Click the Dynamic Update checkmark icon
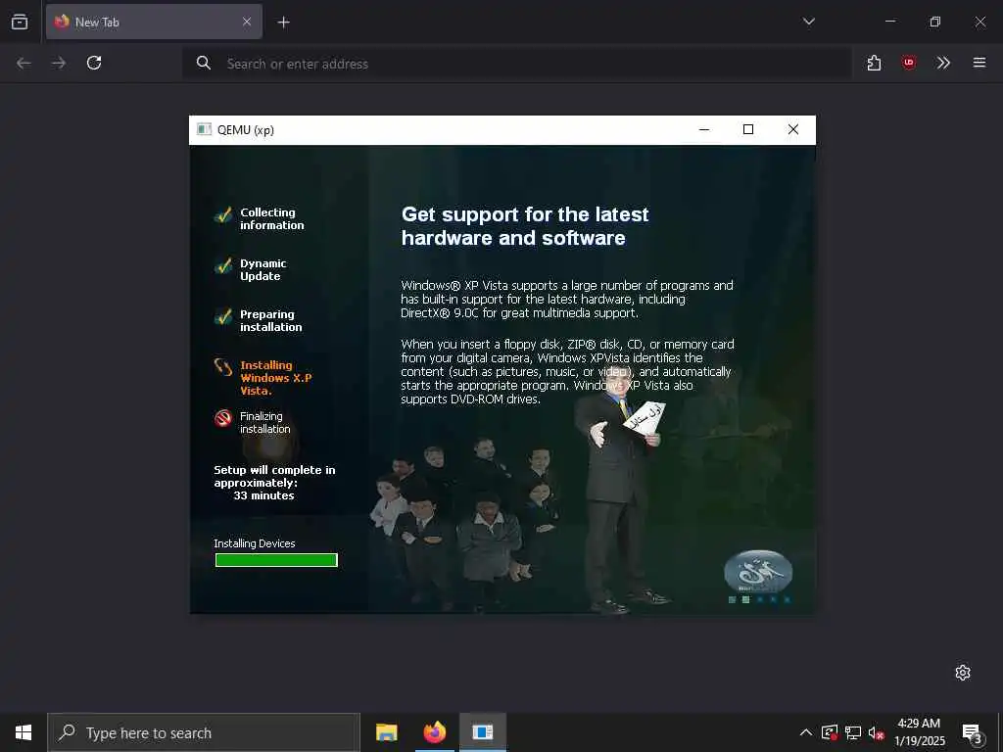Screen dimensions: 1003x752 [x=223, y=266]
